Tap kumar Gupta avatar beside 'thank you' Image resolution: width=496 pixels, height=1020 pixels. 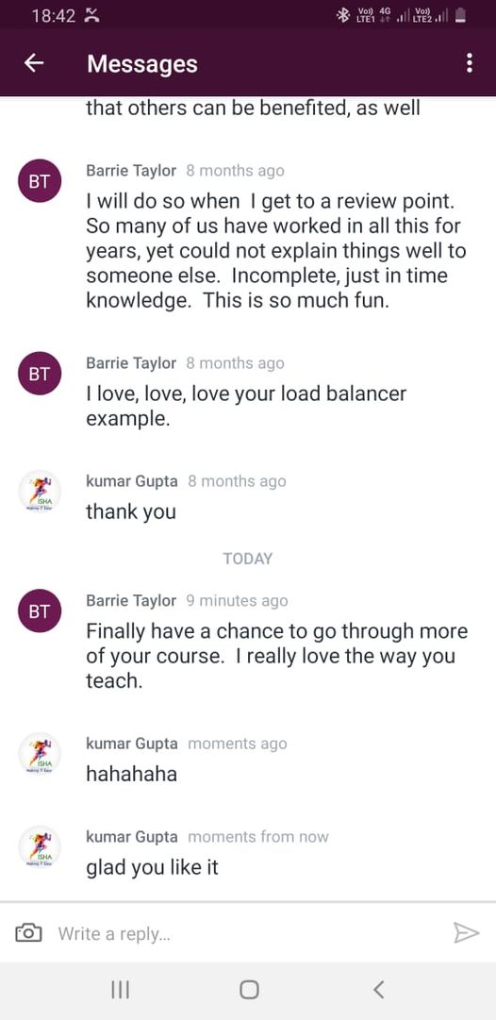pos(39,492)
